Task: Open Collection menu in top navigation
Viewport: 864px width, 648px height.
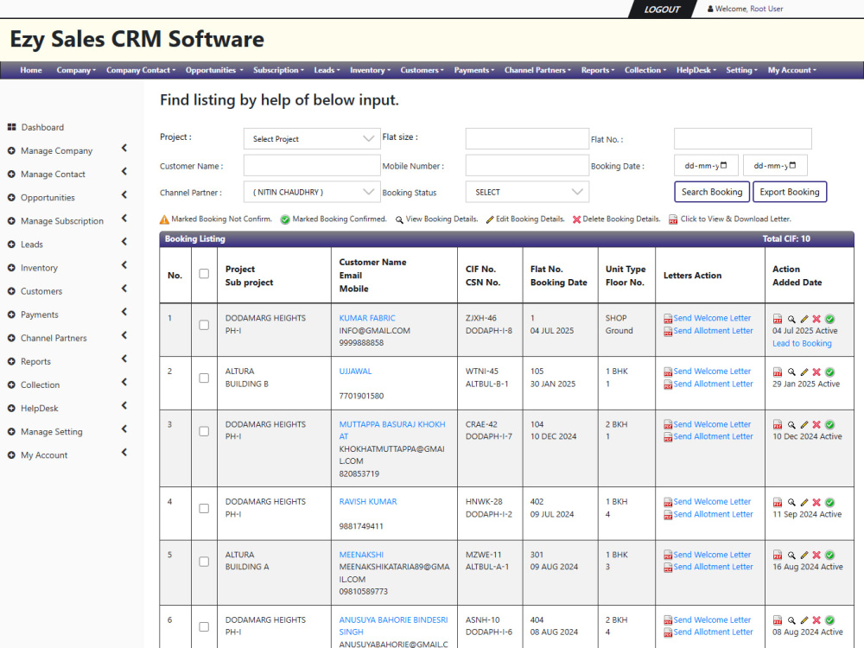Action: click(x=645, y=70)
